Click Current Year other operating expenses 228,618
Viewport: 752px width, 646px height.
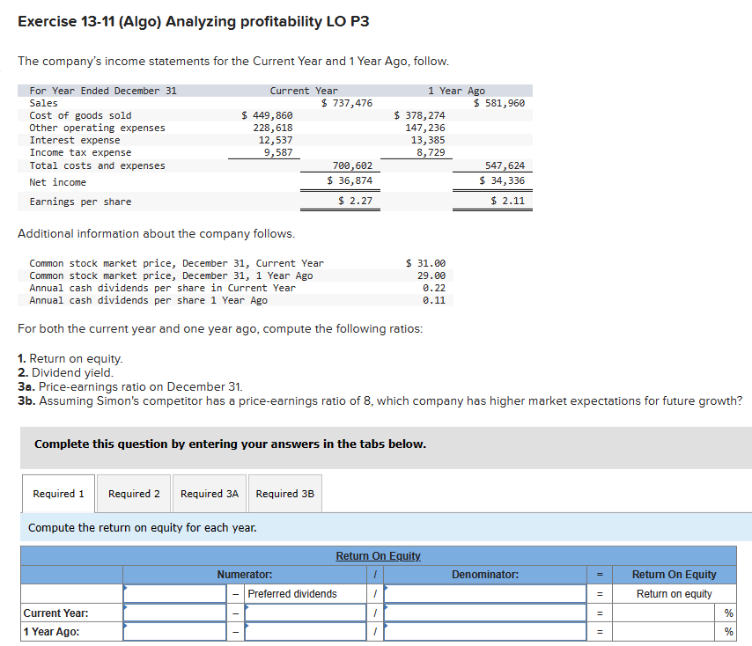point(273,128)
